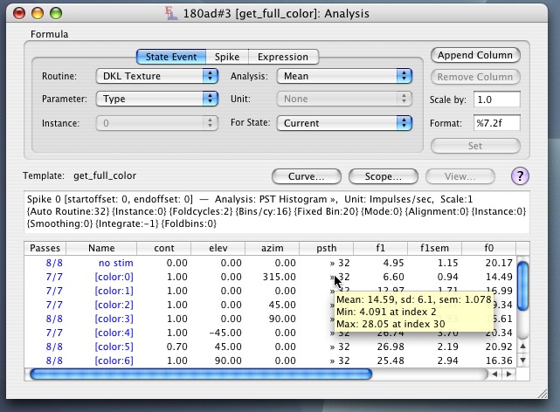The width and height of the screenshot is (560, 412).
Task: Click in the Scale by field
Action: tap(497, 100)
